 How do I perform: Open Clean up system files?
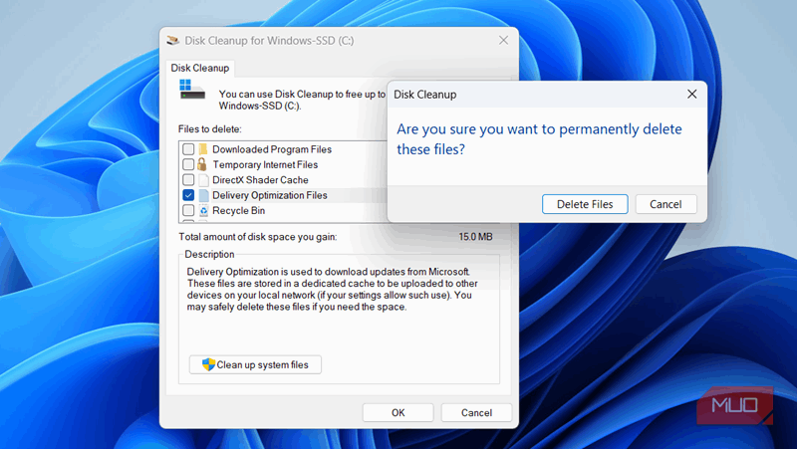tap(255, 365)
